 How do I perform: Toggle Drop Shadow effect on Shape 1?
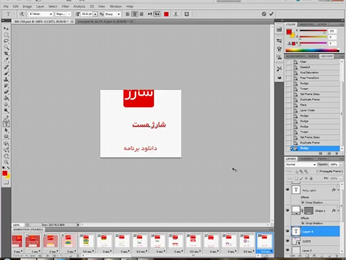303,223
